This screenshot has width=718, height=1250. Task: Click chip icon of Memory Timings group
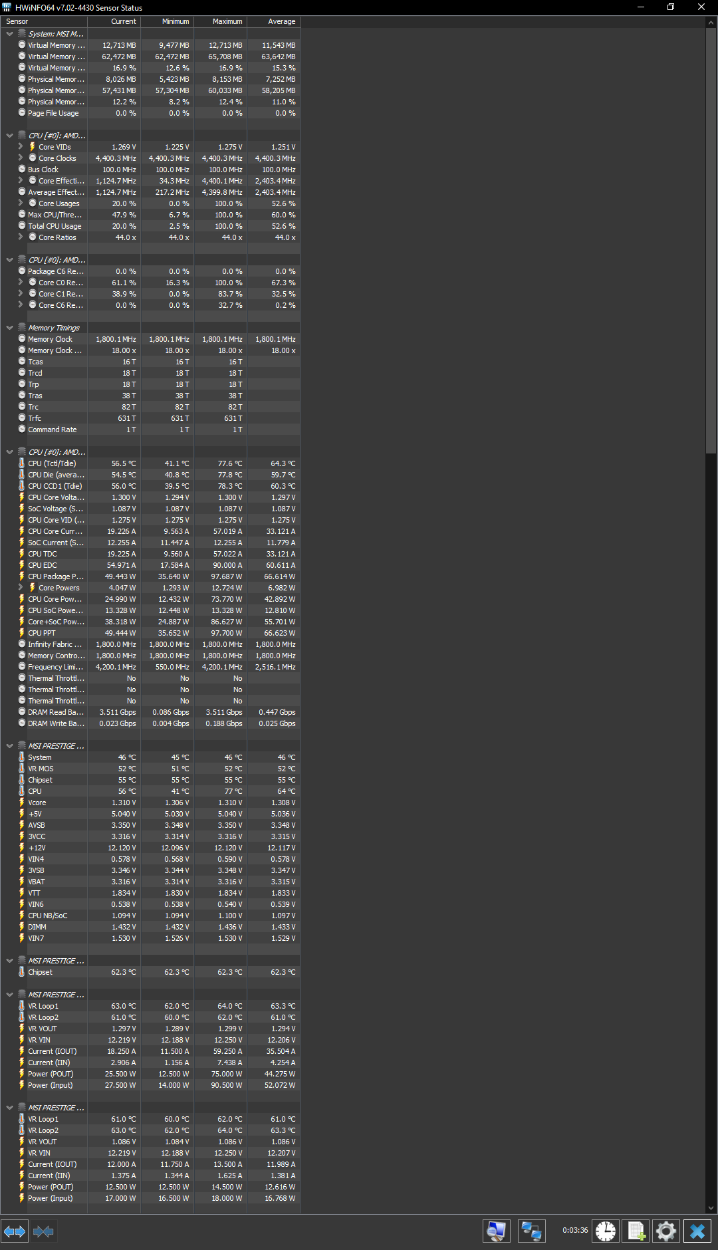tap(22, 328)
